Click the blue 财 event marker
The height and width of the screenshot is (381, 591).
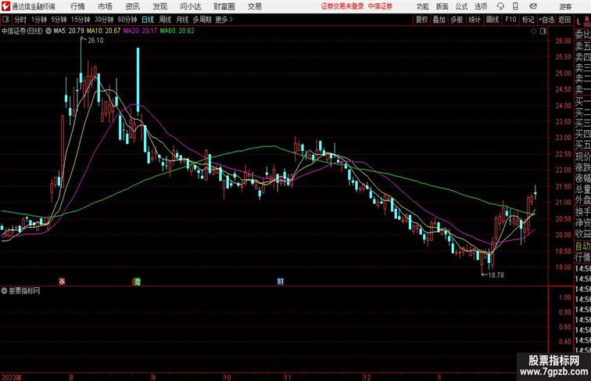[x=280, y=281]
